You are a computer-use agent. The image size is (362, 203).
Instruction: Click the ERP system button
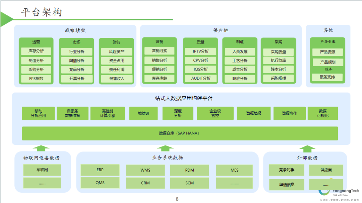[100, 170]
